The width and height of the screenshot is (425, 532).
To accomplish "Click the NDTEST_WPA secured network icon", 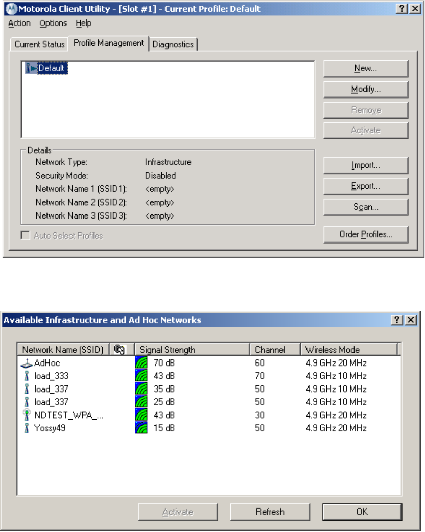I will (x=27, y=415).
